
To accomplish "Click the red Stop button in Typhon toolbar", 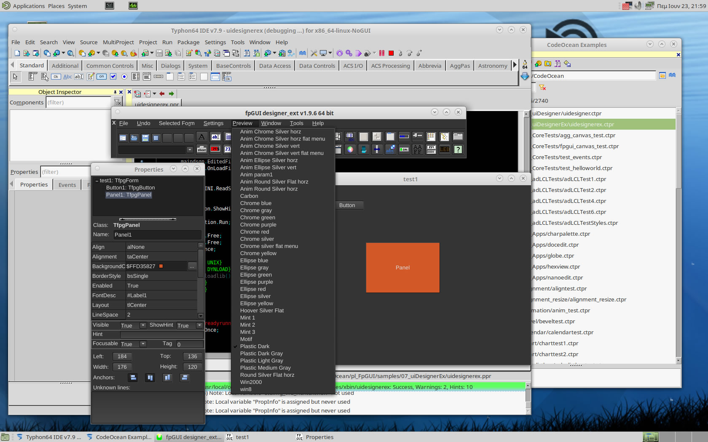I will coord(391,53).
